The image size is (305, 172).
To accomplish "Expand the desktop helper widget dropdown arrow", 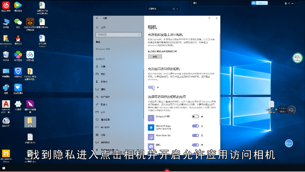I will (x=177, y=9).
